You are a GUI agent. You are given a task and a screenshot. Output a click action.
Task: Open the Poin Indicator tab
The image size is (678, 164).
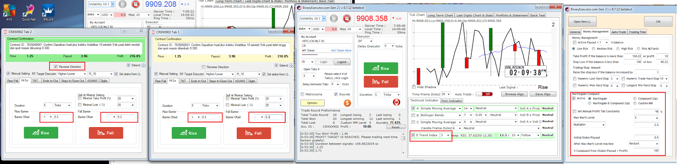pos(452,101)
